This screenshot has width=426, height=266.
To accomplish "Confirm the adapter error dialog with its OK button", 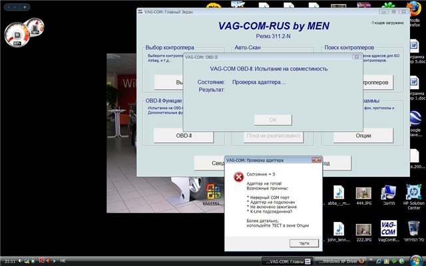I will click(304, 243).
